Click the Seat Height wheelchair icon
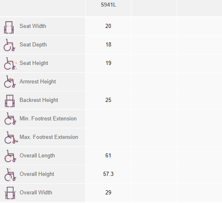Viewport: 222px width, 203px height. [x=10, y=64]
